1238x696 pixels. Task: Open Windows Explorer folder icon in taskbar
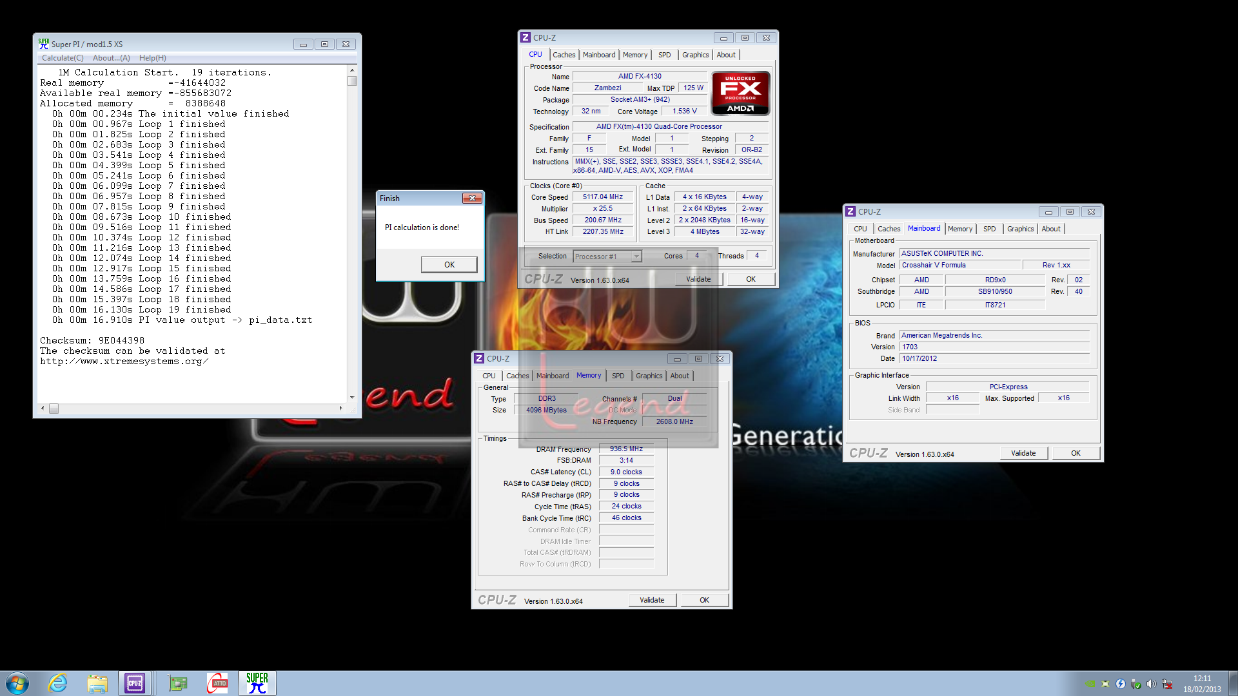point(97,683)
